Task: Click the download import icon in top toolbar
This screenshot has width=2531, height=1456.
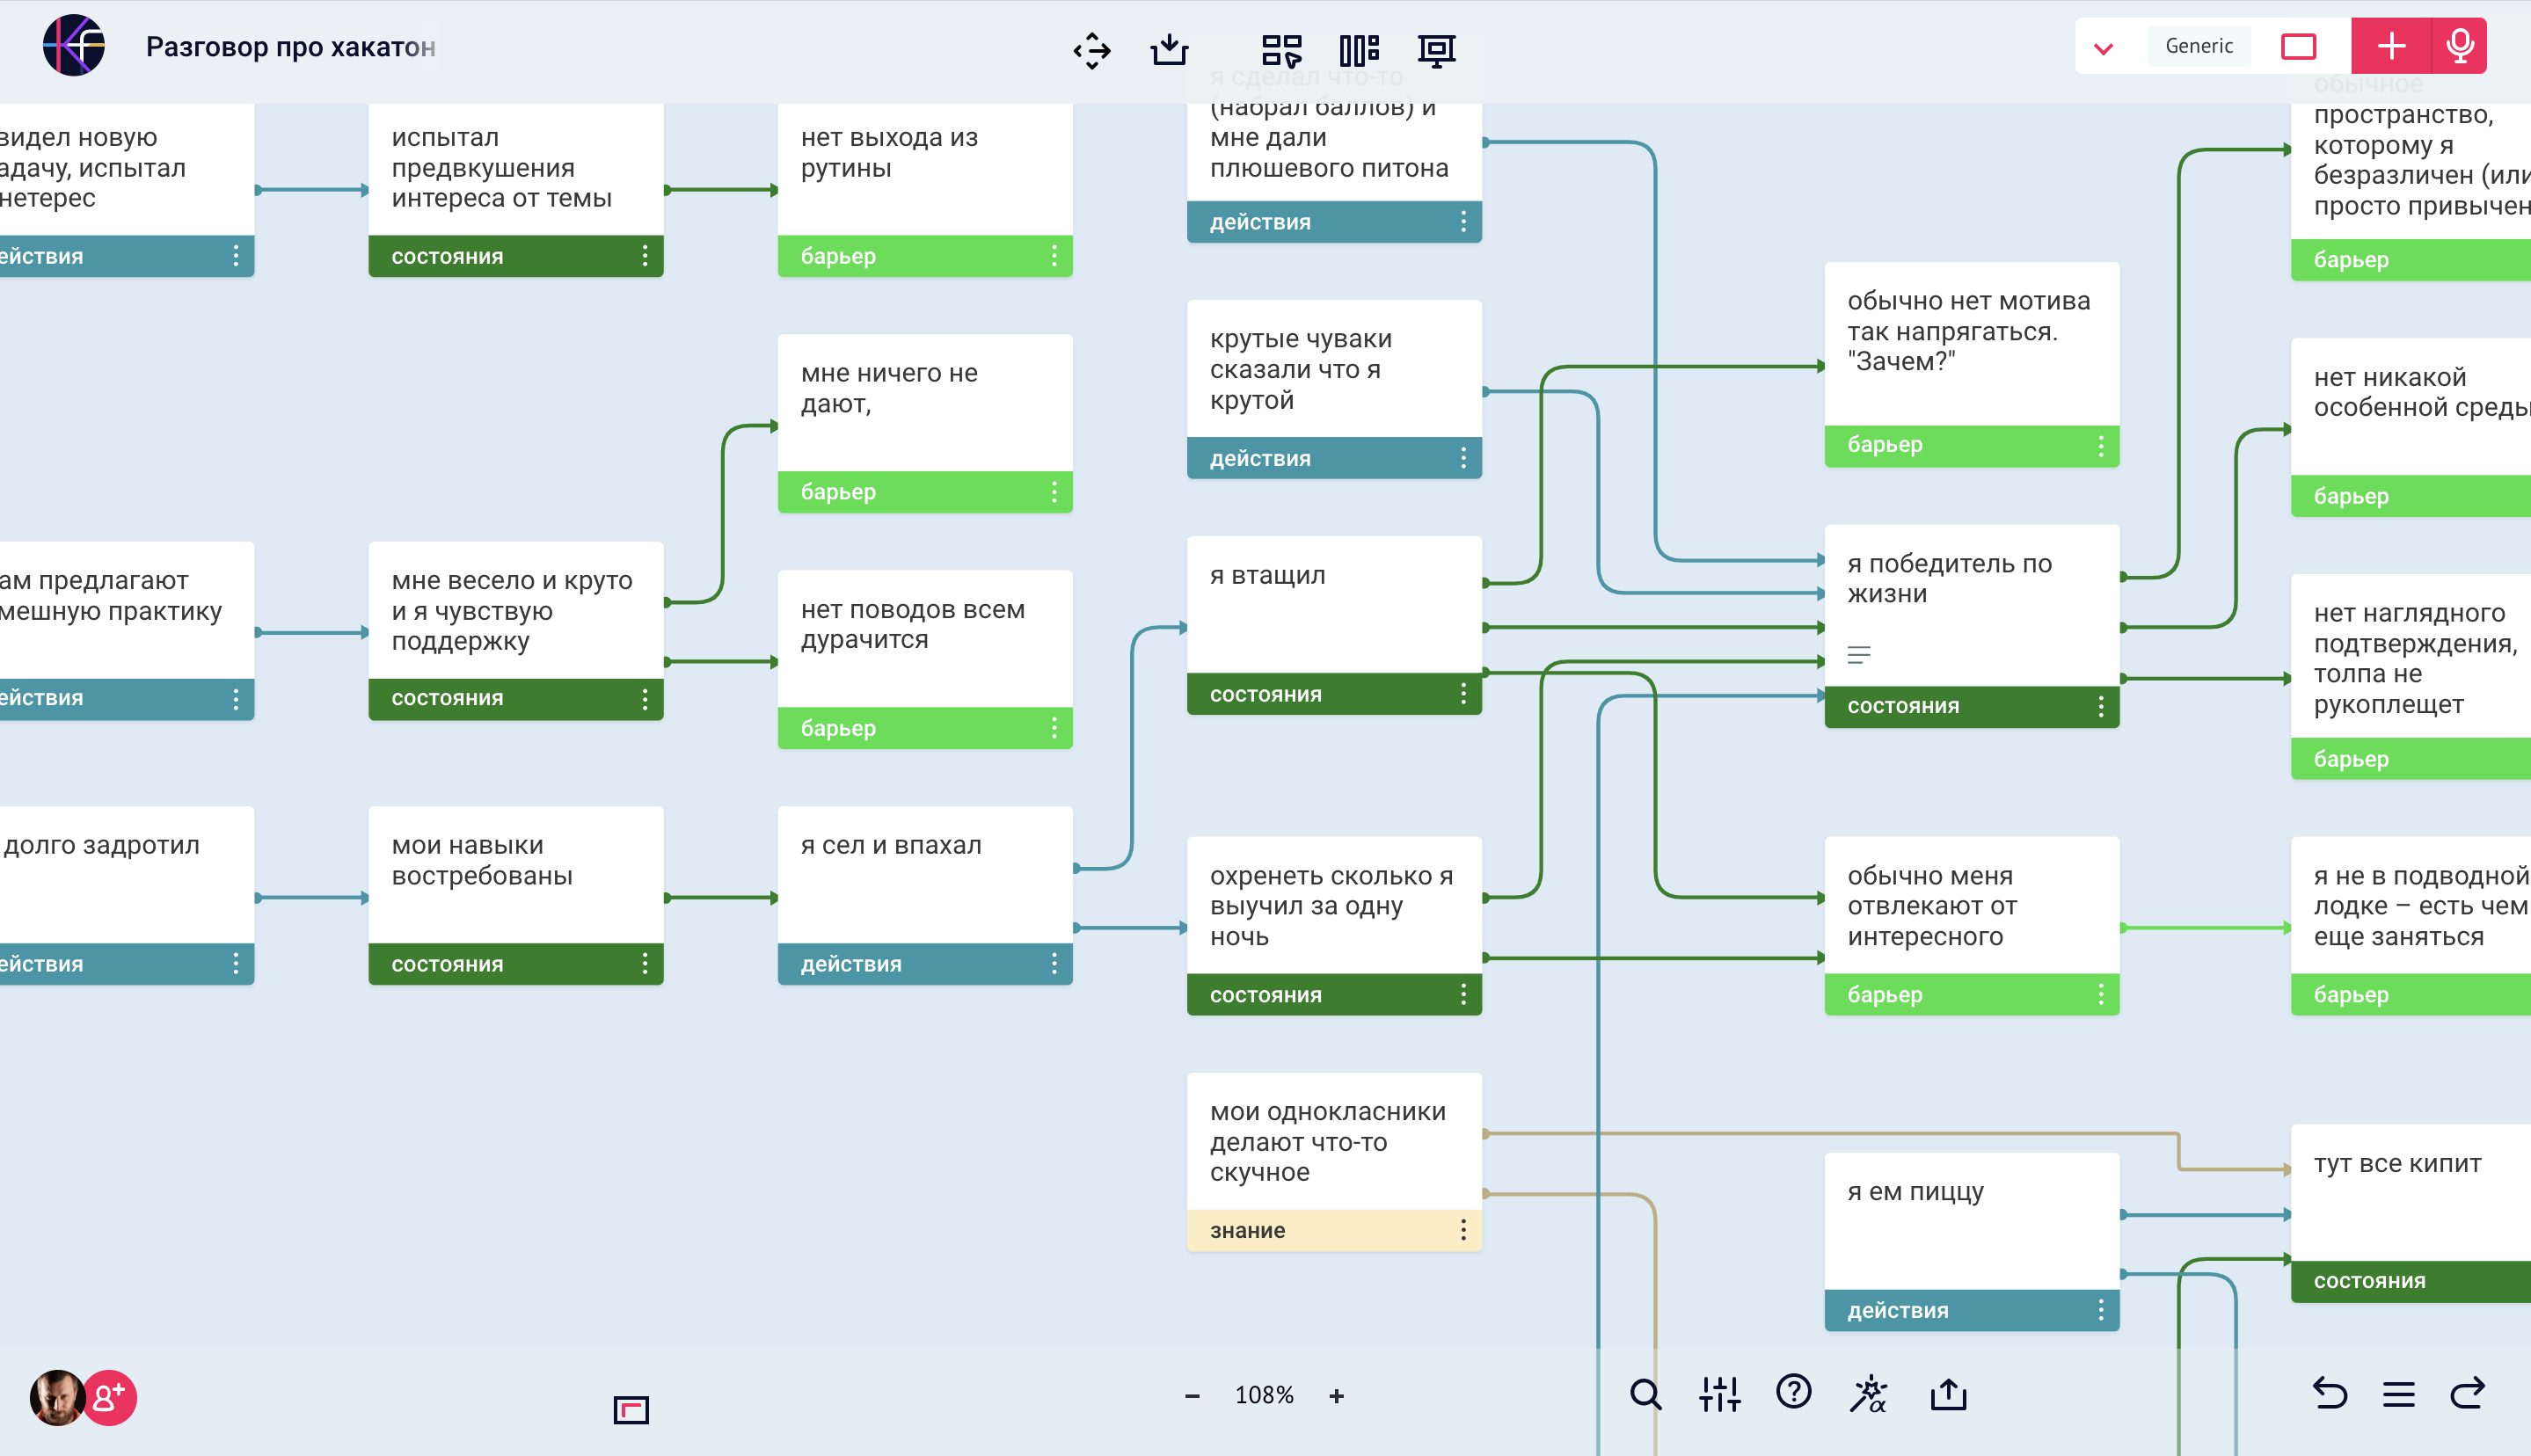Action: 1169,49
